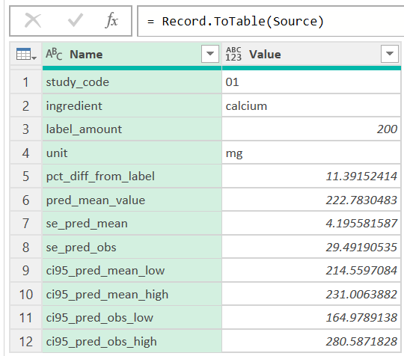404x356 pixels.
Task: Select value cell 4.195581587
Action: pyautogui.click(x=311, y=224)
